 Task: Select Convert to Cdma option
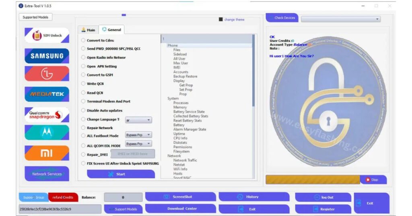tap(83, 40)
